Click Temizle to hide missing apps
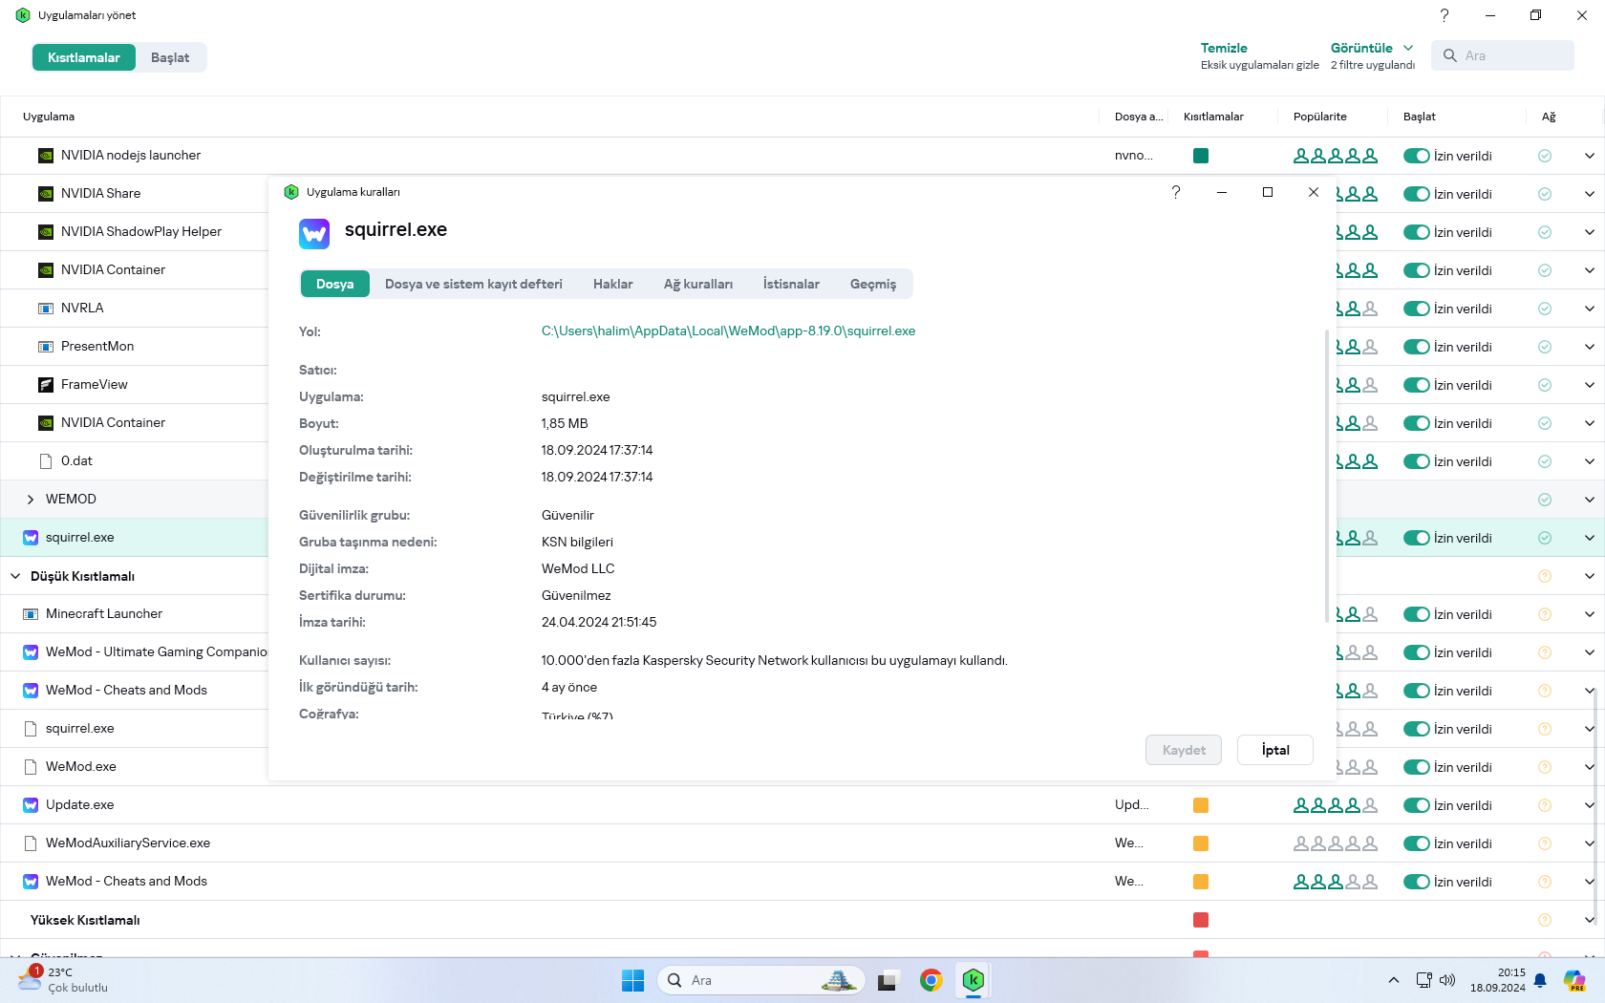This screenshot has width=1605, height=1003. click(x=1224, y=48)
